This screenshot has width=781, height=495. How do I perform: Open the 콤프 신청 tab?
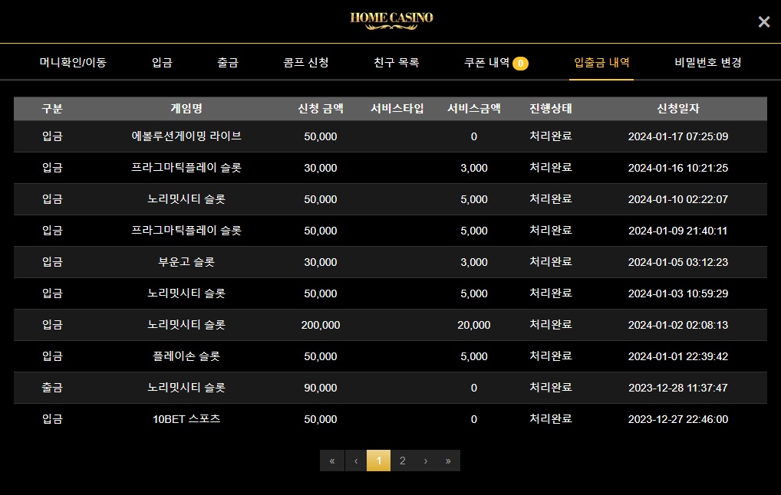pyautogui.click(x=306, y=62)
